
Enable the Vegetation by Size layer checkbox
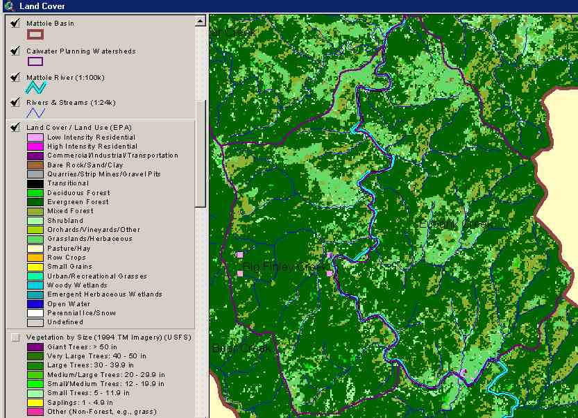pos(15,337)
